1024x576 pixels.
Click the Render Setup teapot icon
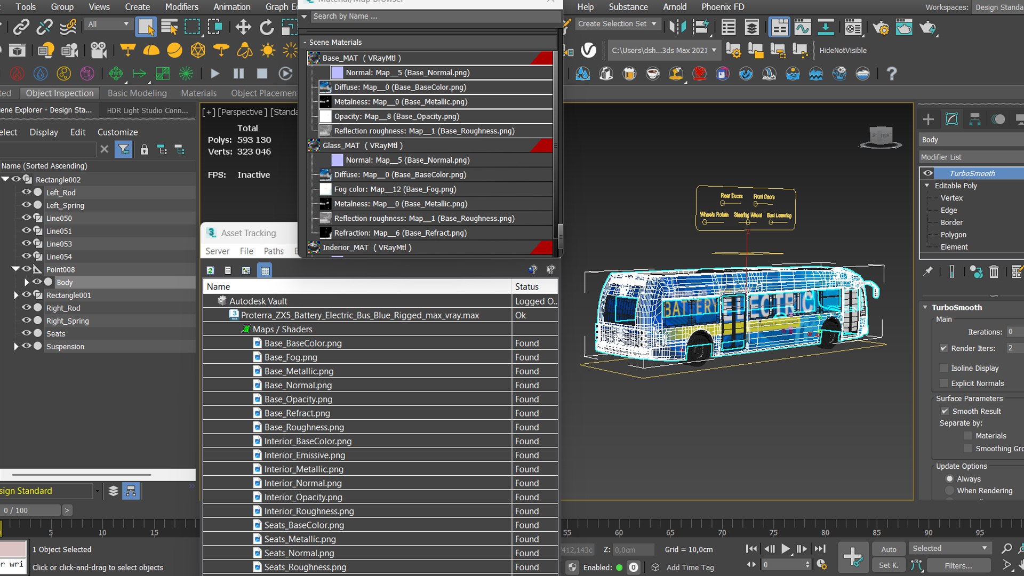(x=881, y=27)
